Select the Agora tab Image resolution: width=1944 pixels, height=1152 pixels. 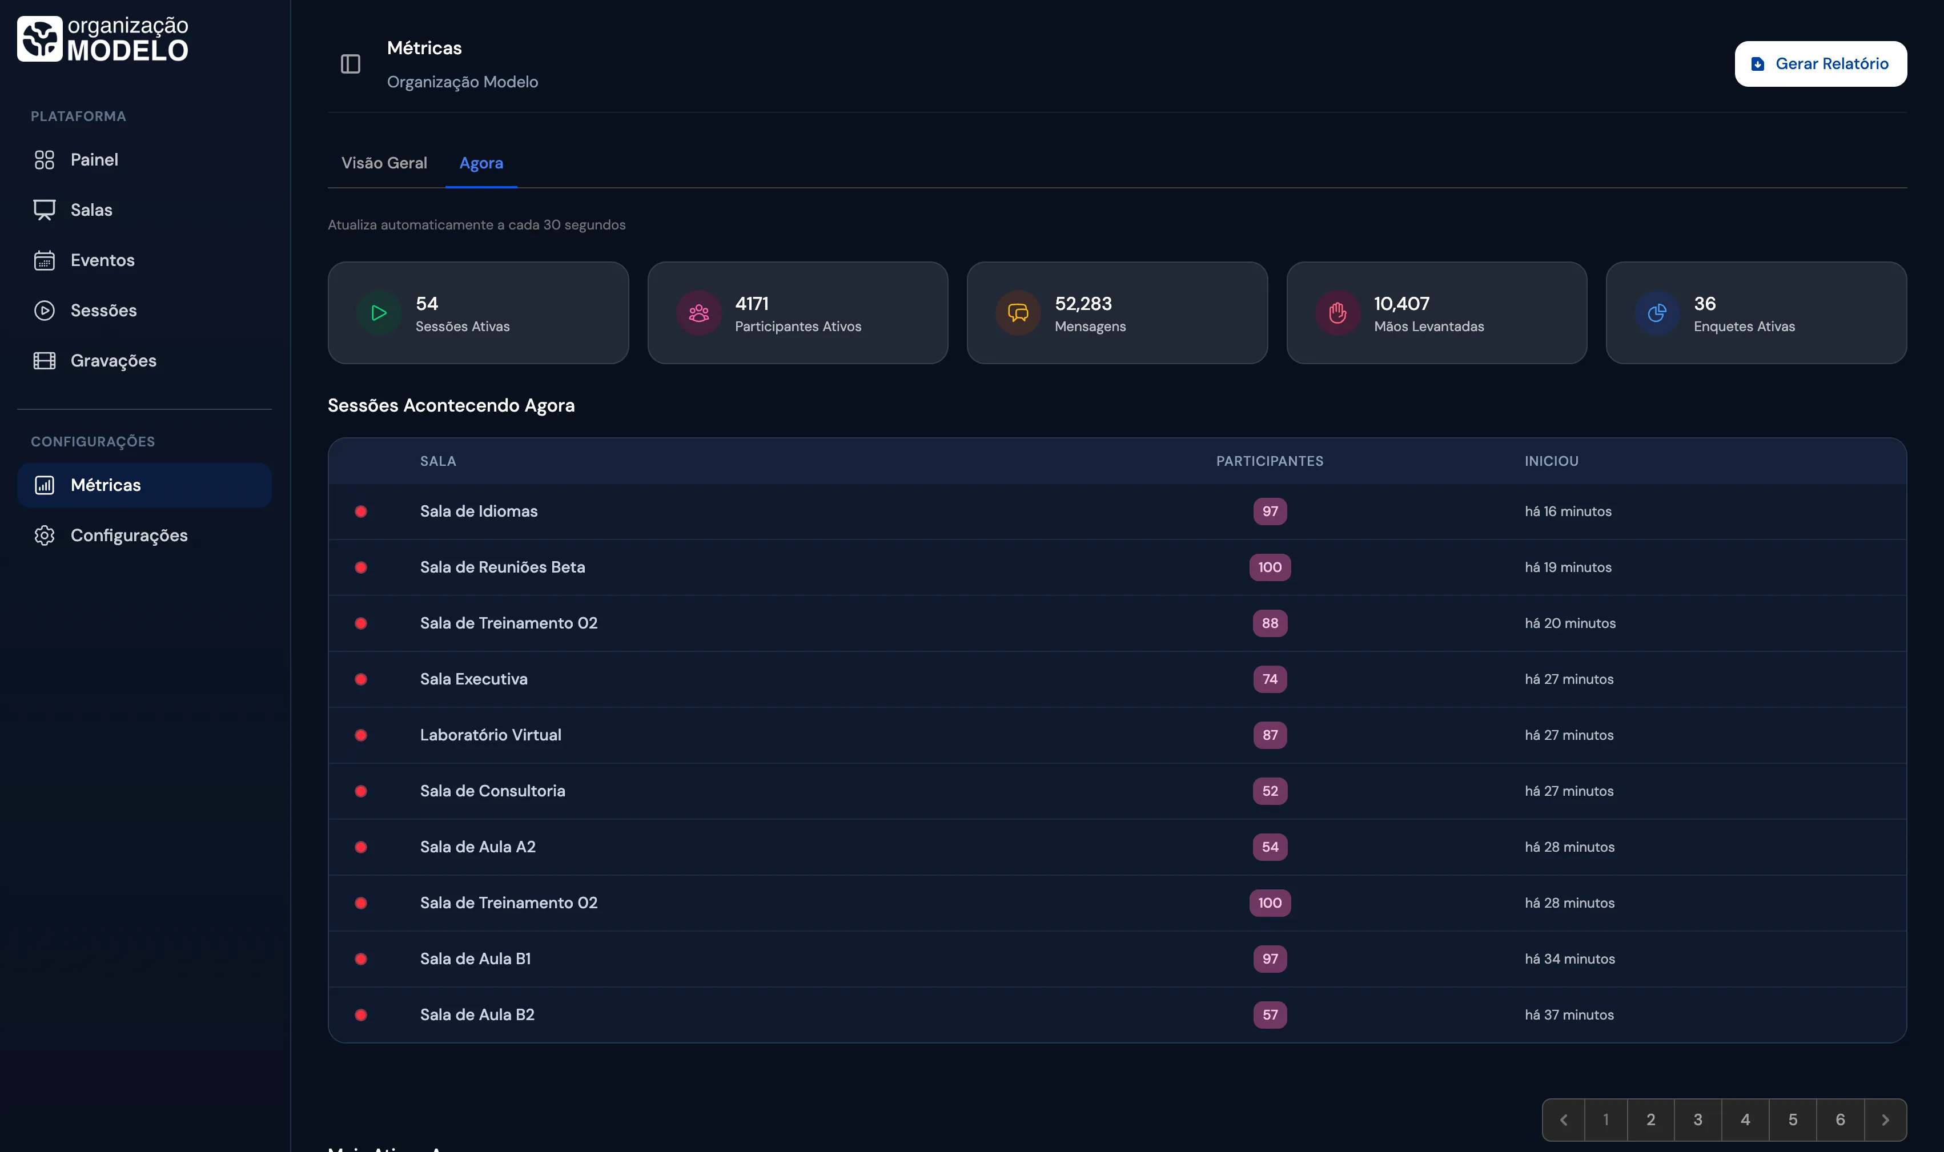(481, 163)
